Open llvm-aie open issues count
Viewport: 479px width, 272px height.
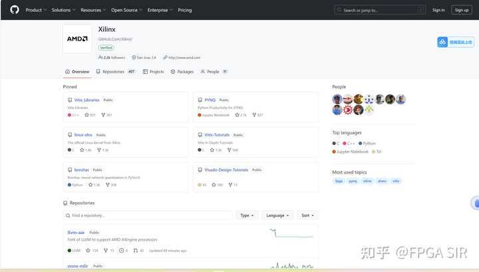pos(124,250)
